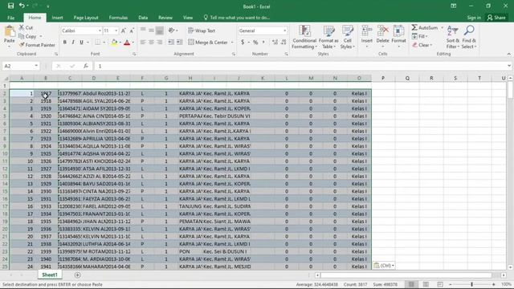This screenshot has height=289, width=514.
Task: Toggle Underline formatting
Action: click(81, 43)
